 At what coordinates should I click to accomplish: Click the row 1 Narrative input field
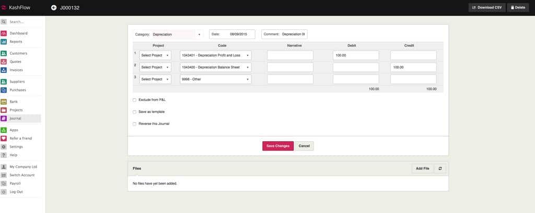tap(290, 55)
